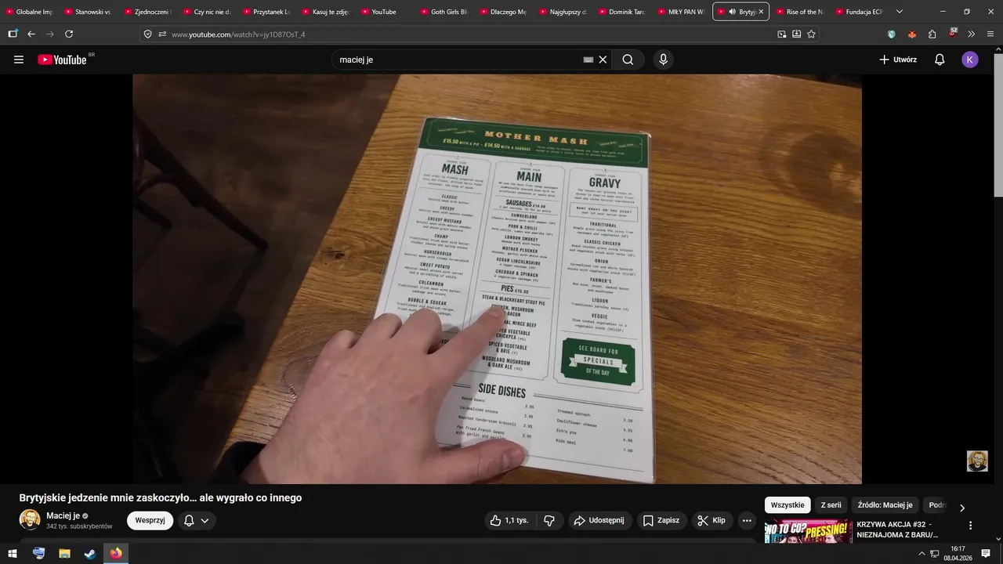Select the Źródło: Maciej je chip

pos(885,505)
